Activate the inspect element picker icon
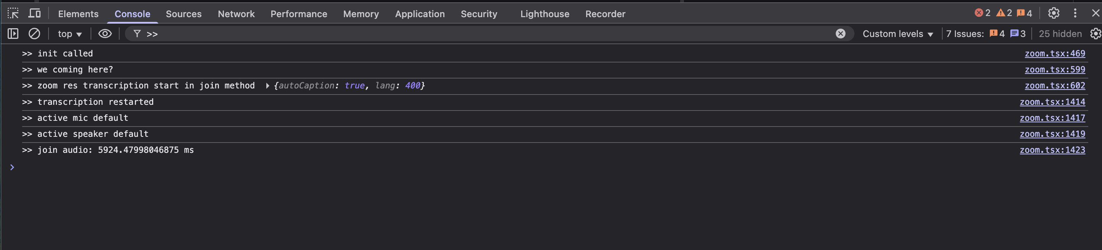 (x=13, y=14)
